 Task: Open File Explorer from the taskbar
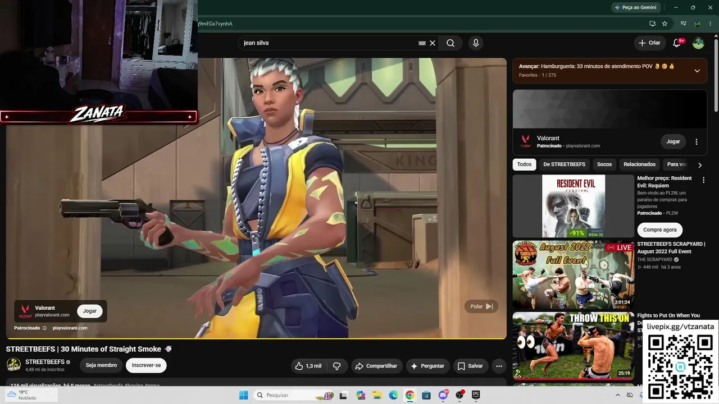377,396
